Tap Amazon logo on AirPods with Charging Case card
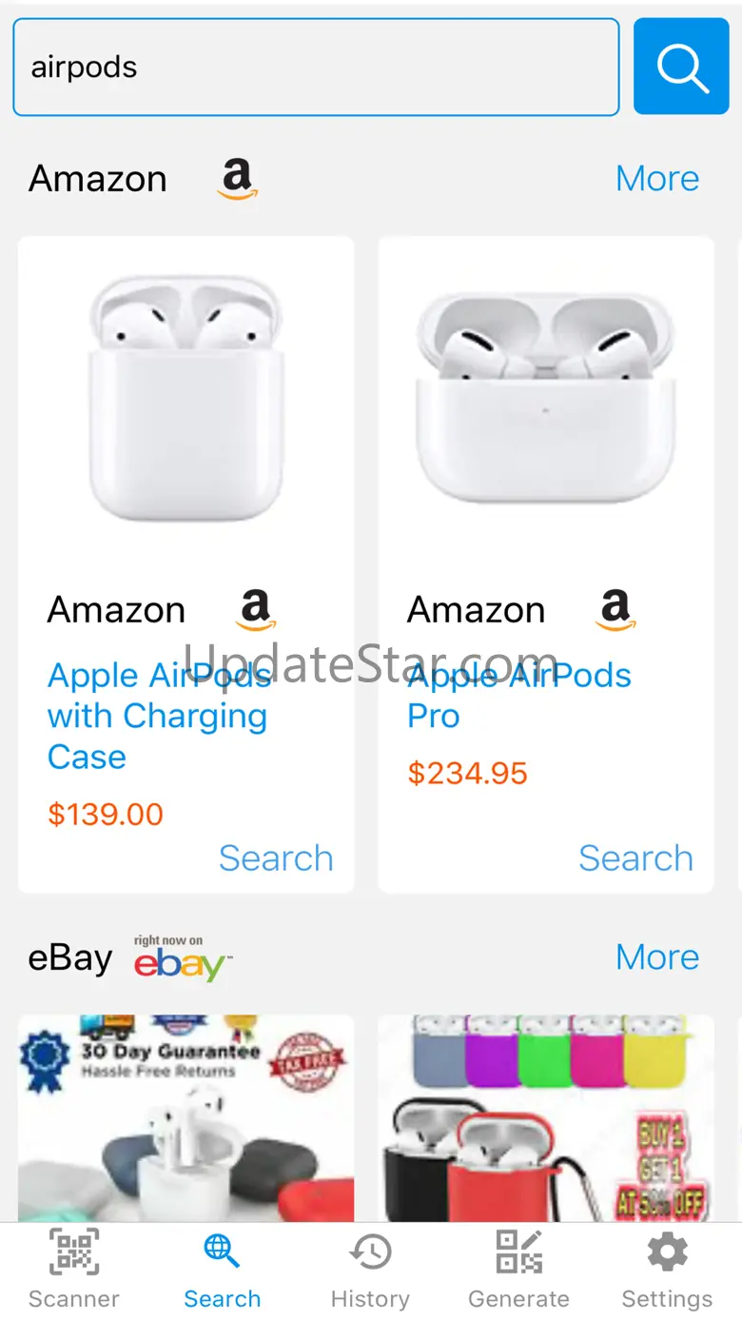This screenshot has width=742, height=1320. point(256,610)
